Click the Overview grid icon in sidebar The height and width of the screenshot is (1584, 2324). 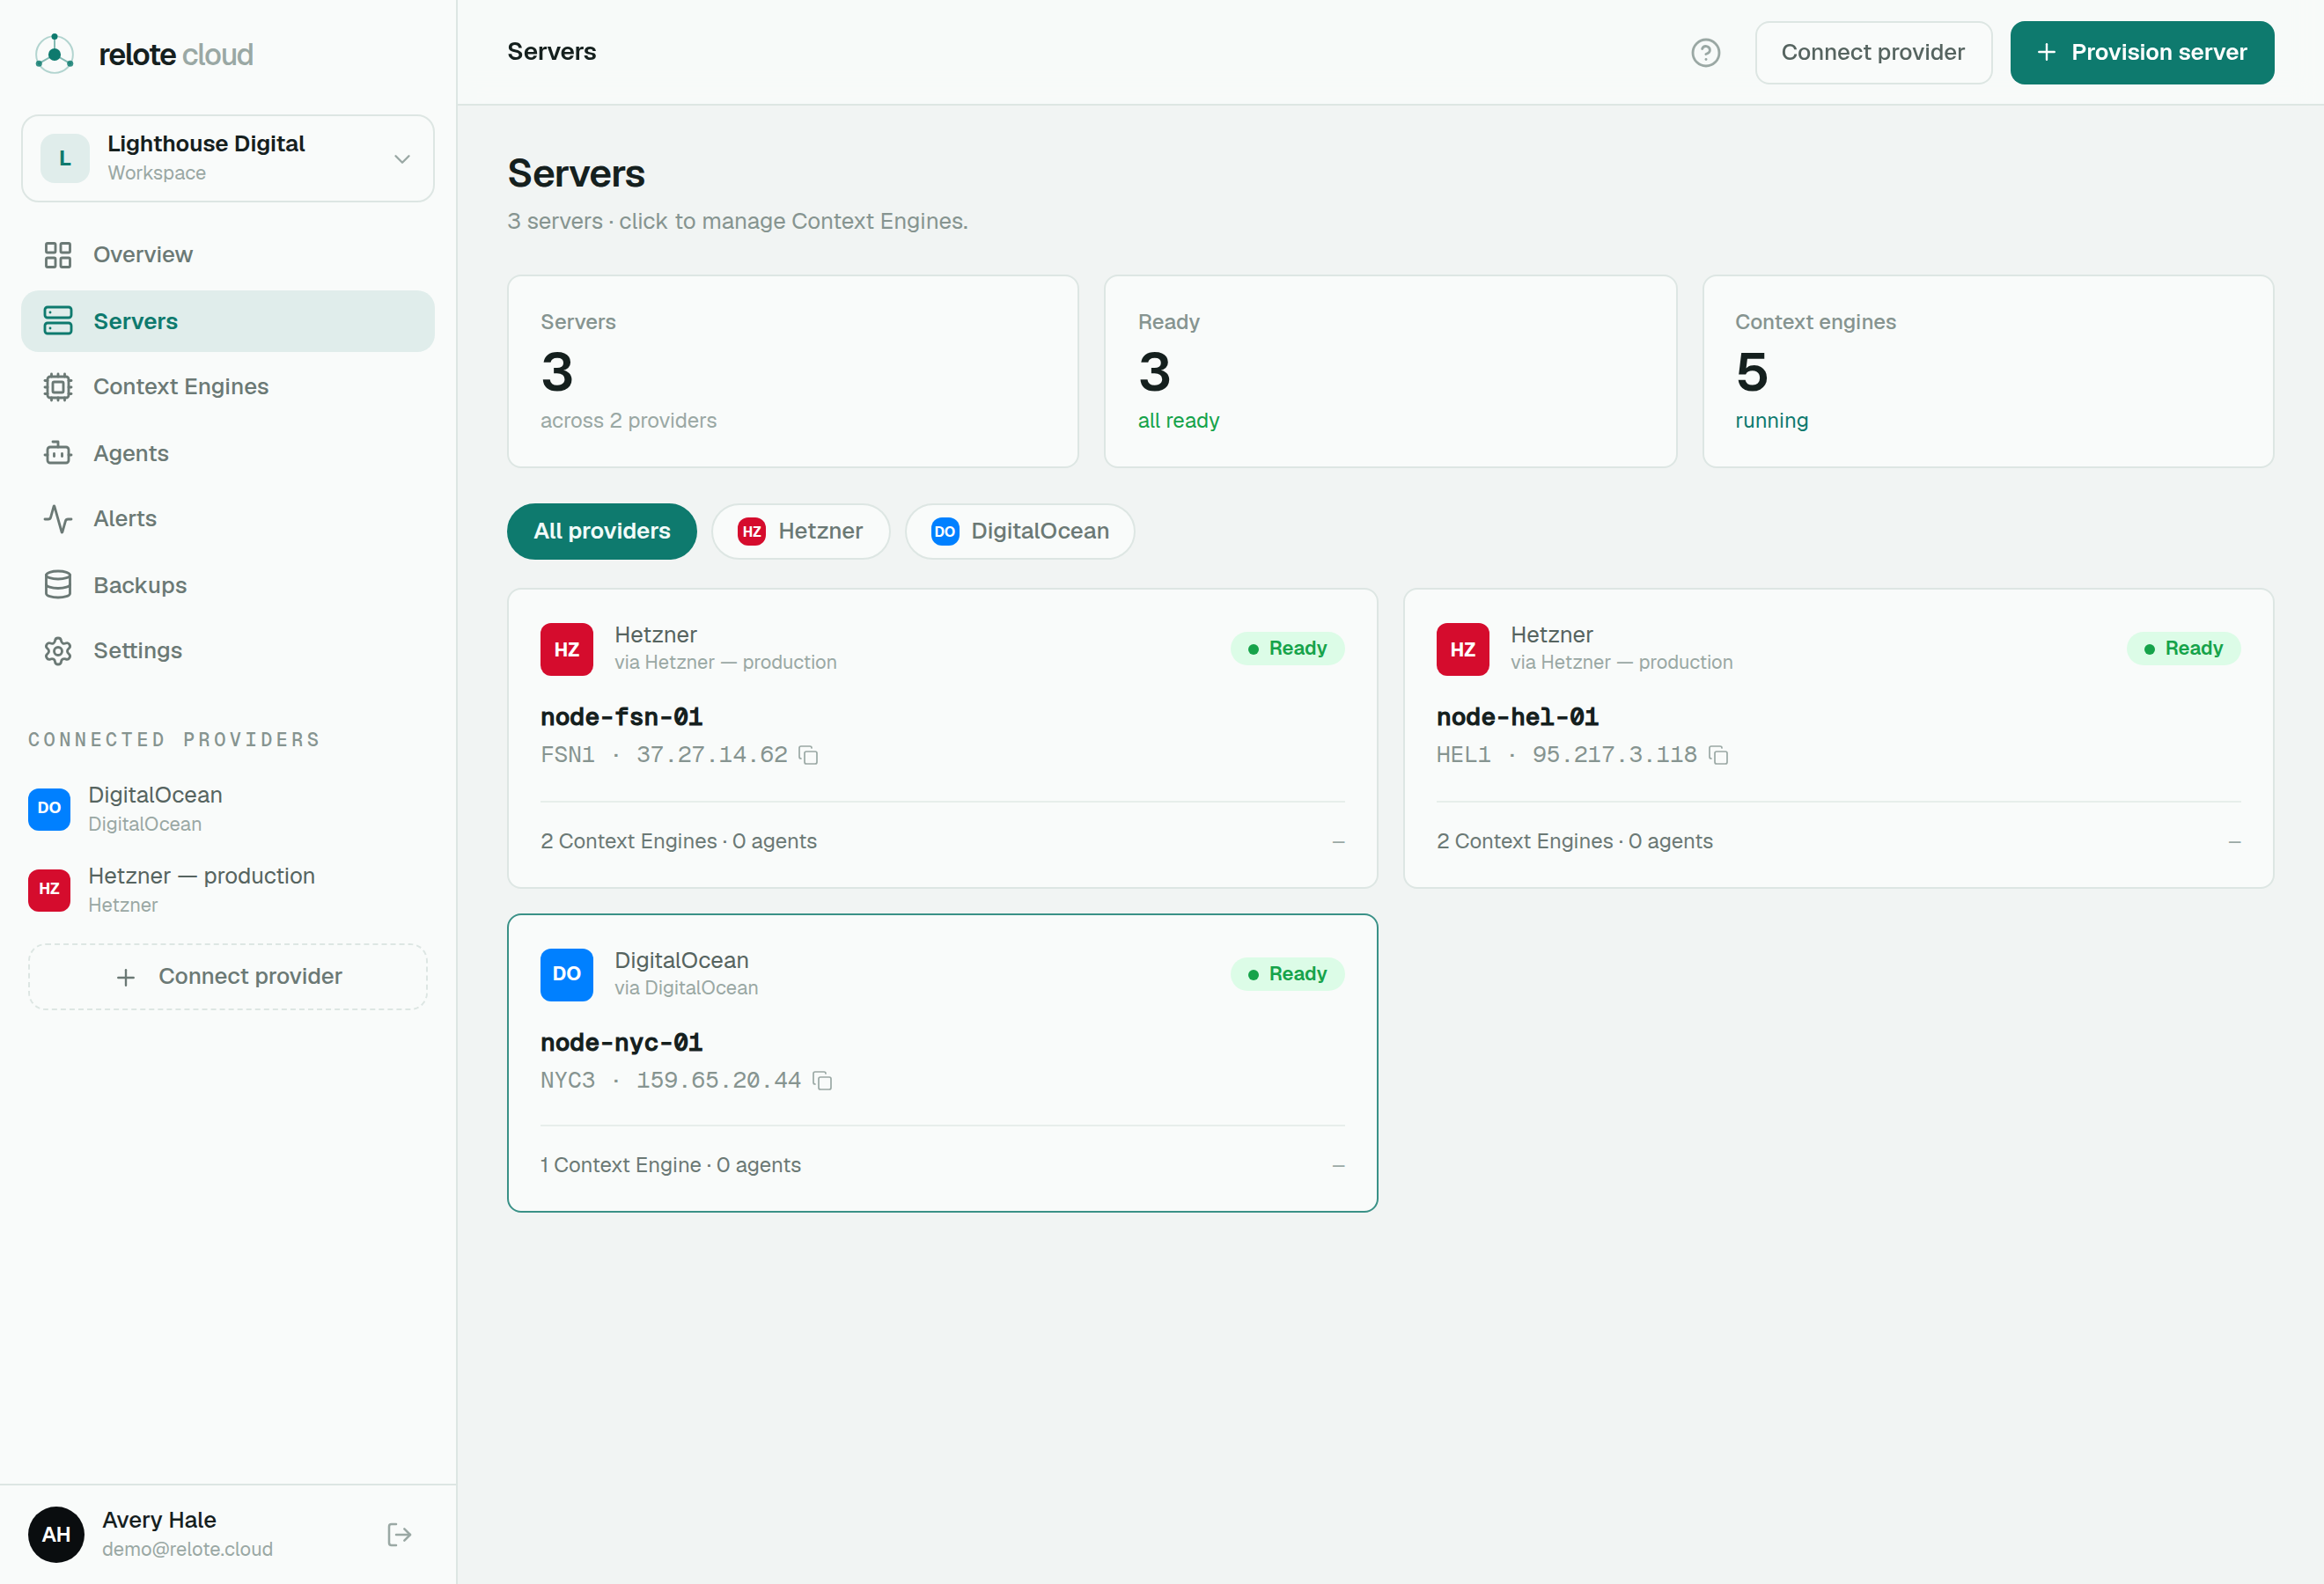click(x=58, y=255)
